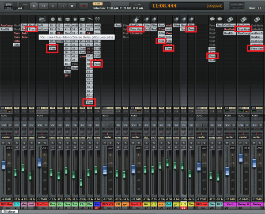The height and width of the screenshot is (214, 265).
Task: Click the speech bubble icon on BUS voice track
Action: (x=212, y=19)
